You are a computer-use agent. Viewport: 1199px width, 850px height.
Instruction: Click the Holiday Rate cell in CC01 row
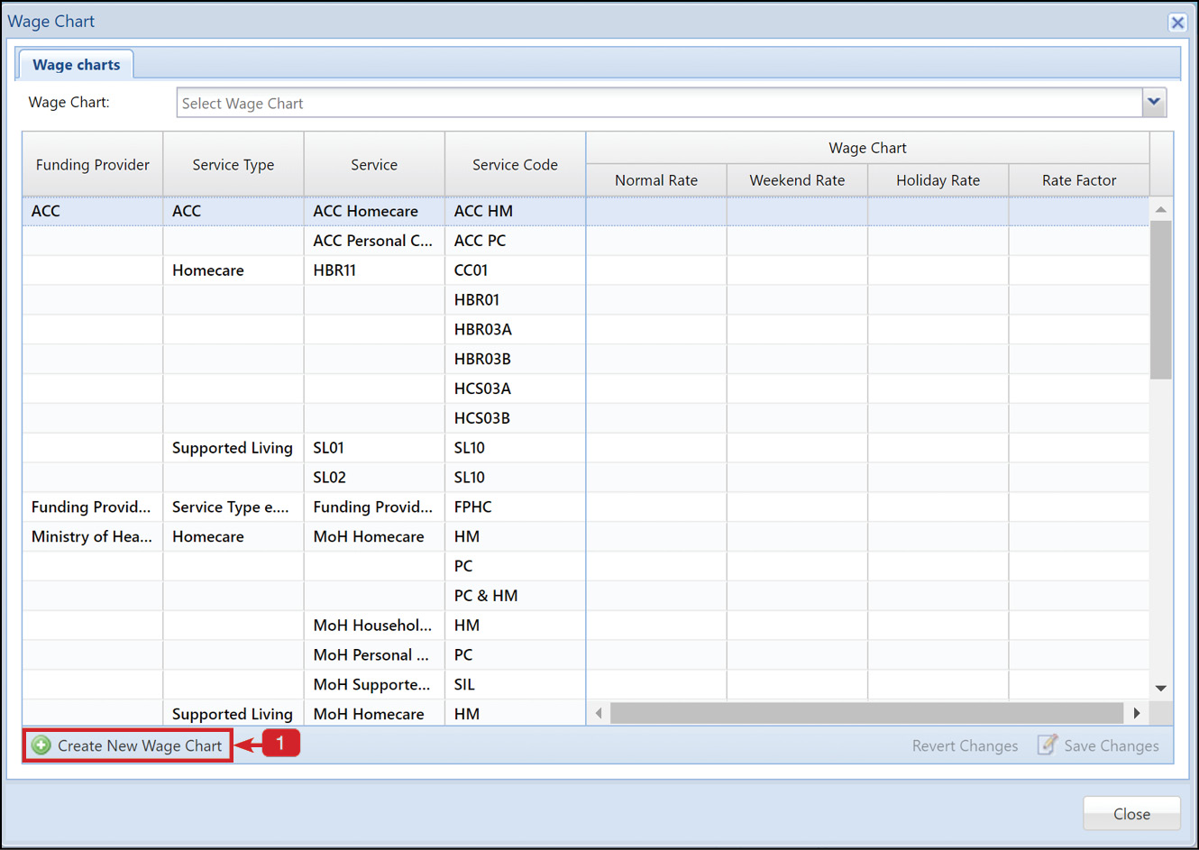click(x=938, y=270)
